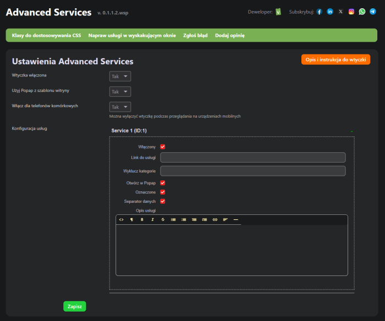Image resolution: width=385 pixels, height=321 pixels.
Task: Indent text using editor toolbar
Action: click(x=205, y=220)
